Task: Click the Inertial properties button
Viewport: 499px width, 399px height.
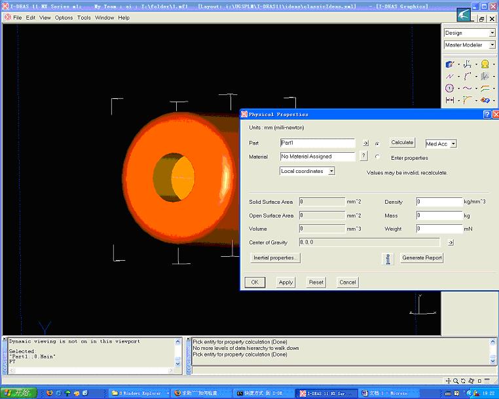Action: pyautogui.click(x=275, y=257)
